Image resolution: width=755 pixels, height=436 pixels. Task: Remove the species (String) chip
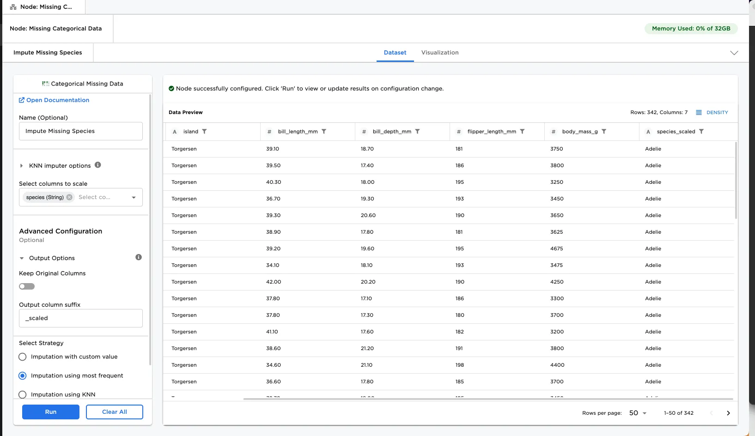click(69, 197)
